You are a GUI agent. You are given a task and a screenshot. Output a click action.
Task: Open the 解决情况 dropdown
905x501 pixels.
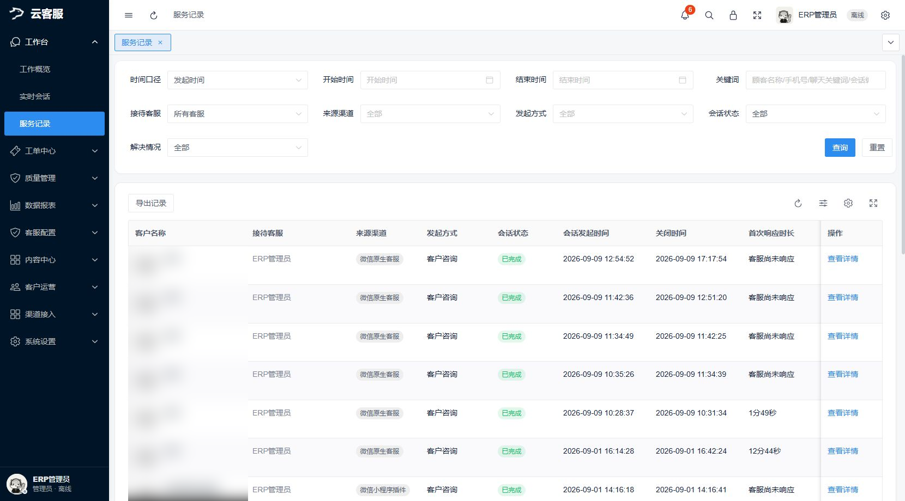tap(238, 148)
